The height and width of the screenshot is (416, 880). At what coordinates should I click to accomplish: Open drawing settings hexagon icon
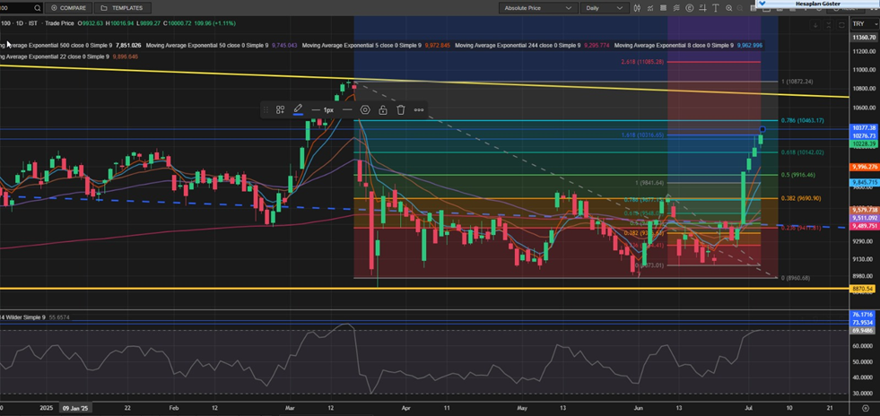pos(365,110)
